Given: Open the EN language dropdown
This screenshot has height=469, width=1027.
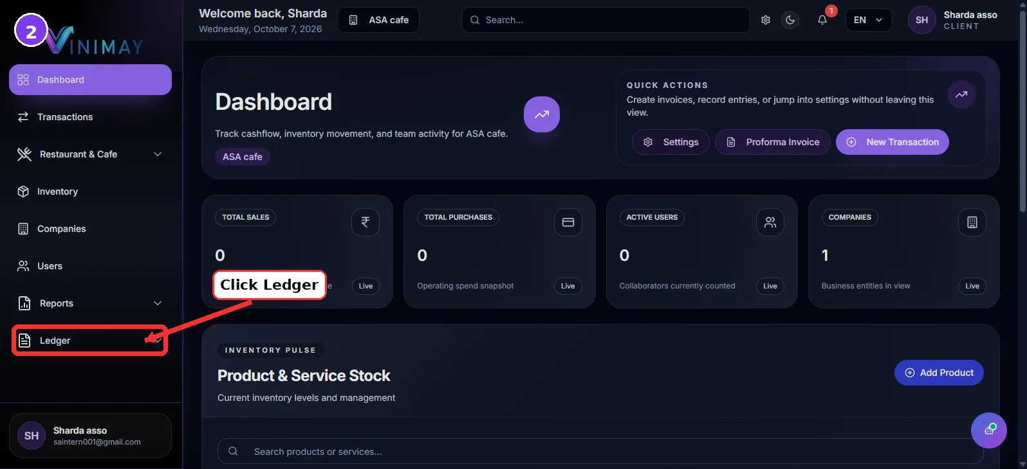Looking at the screenshot, I should [868, 20].
